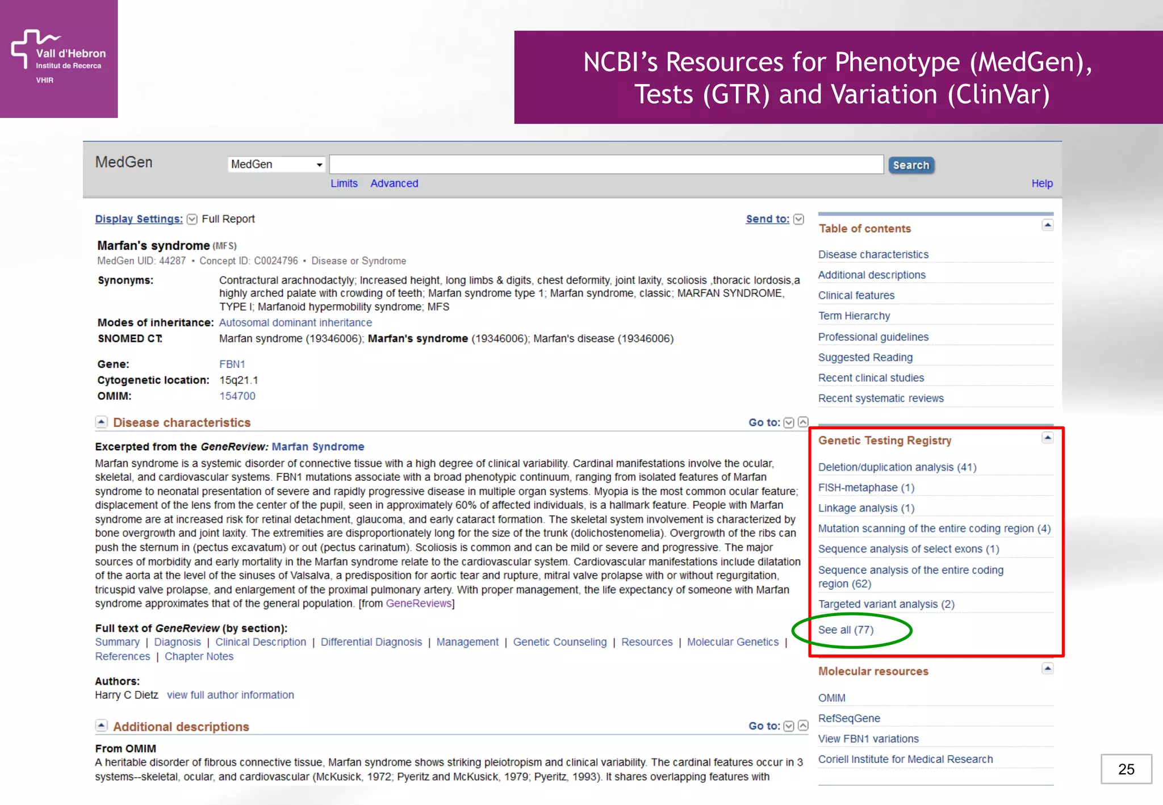Image resolution: width=1163 pixels, height=805 pixels.
Task: Collapse the Disease characteristics section
Action: tap(101, 422)
